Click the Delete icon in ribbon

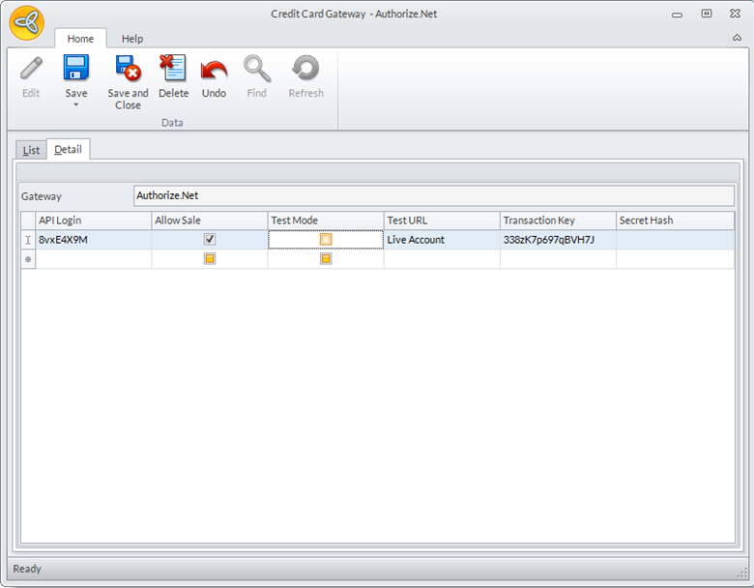173,69
